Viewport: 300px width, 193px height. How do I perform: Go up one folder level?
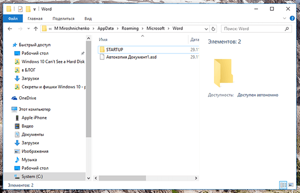click(x=36, y=28)
